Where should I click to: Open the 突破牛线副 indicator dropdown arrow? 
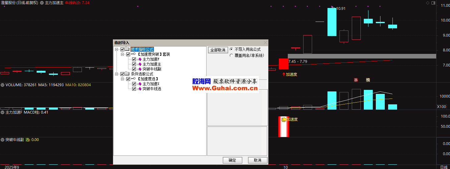click(x=2, y=140)
